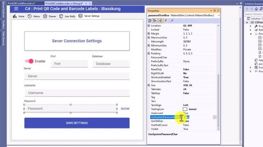Click the SAVE SETTINGS button
Image resolution: width=263 pixels, height=147 pixels.
click(77, 123)
